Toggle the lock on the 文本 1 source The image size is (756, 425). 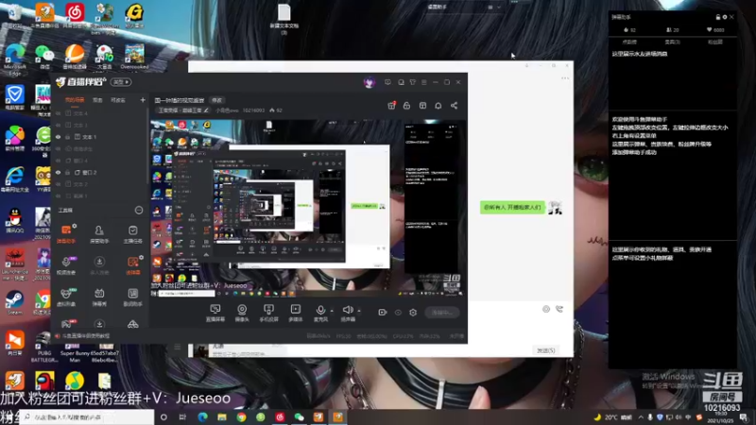[67, 137]
